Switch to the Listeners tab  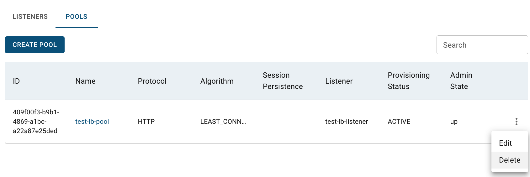pyautogui.click(x=30, y=17)
